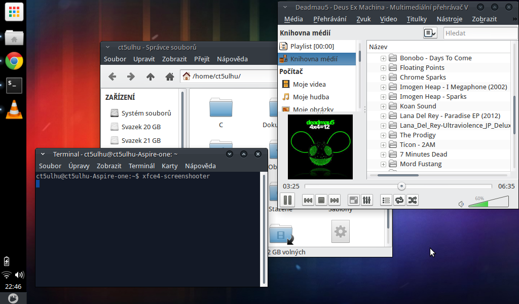Image resolution: width=519 pixels, height=304 pixels.
Task: Go forward in file manager
Action: point(131,77)
